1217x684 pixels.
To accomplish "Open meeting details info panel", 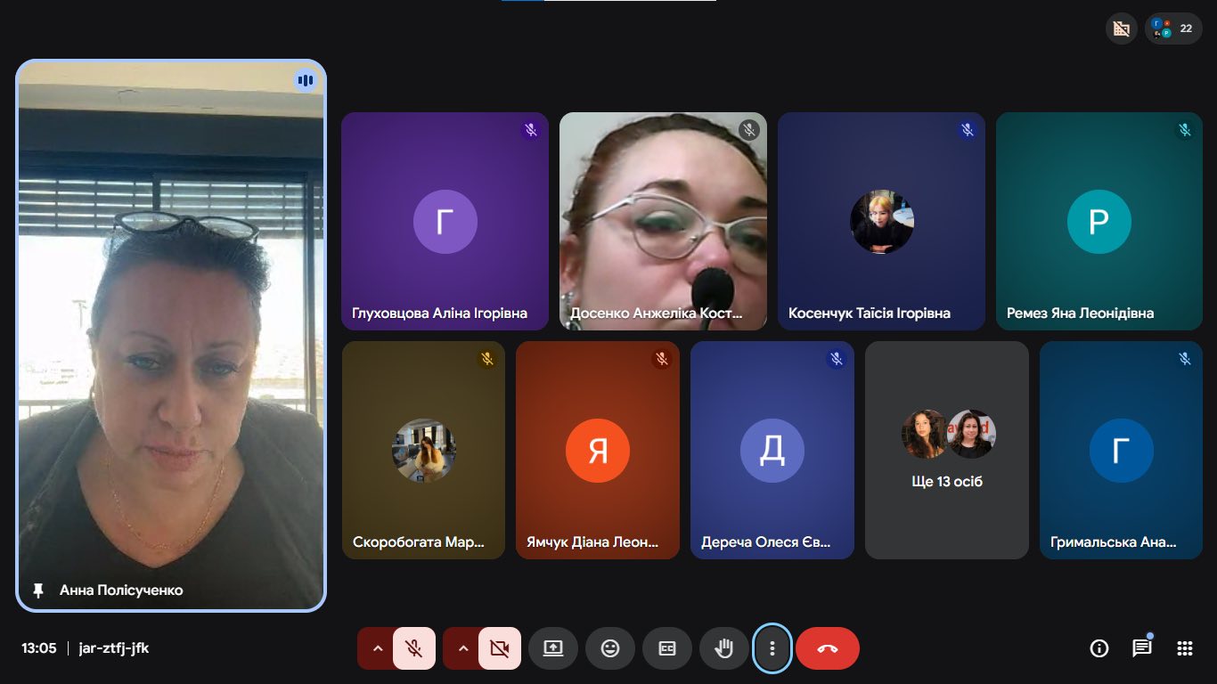I will 1099,648.
